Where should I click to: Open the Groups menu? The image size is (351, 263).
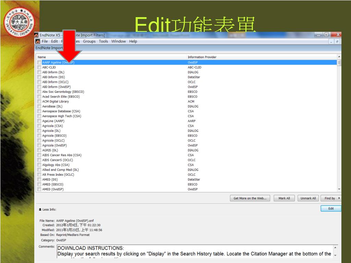click(89, 41)
